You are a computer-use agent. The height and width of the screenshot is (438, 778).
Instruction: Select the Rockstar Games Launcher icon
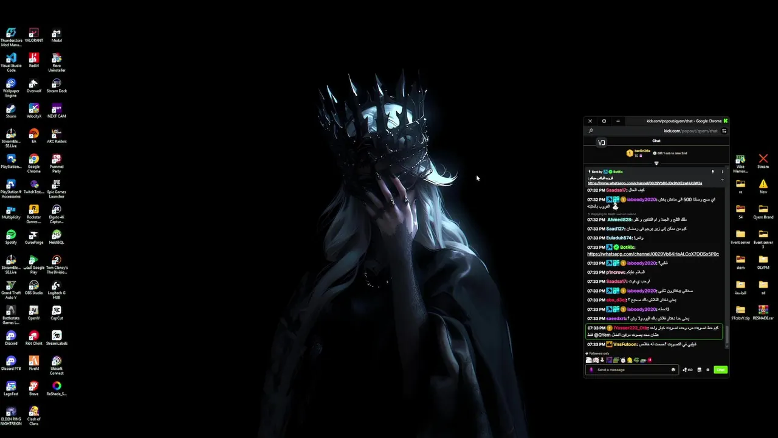click(33, 214)
